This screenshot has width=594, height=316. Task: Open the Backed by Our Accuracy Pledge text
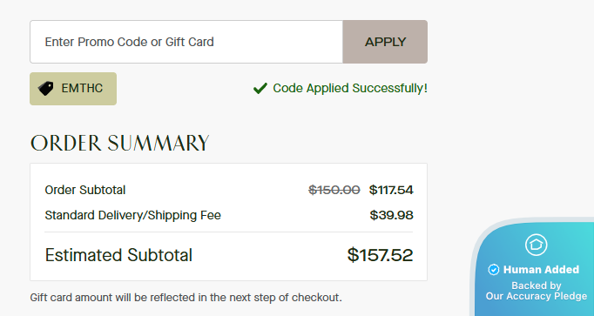(x=537, y=291)
